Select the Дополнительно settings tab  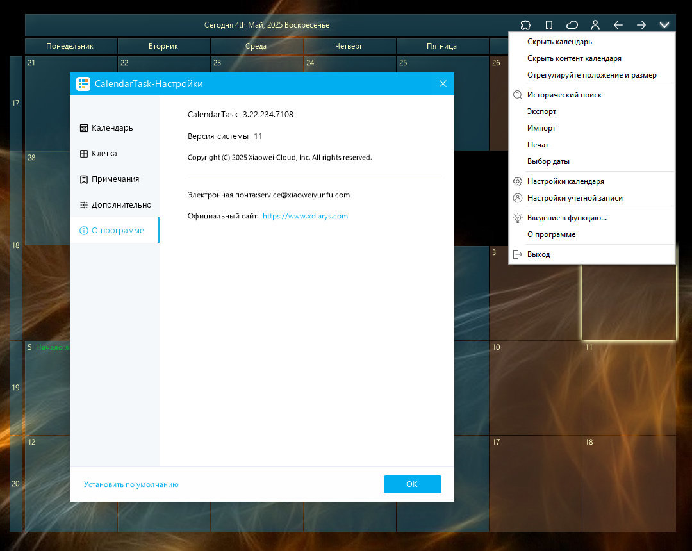click(121, 205)
